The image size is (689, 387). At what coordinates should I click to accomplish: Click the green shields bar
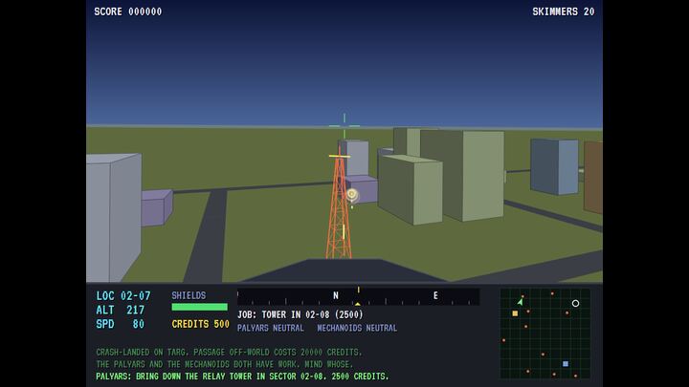click(x=199, y=307)
